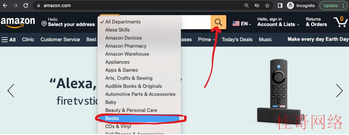This screenshot has height=135, width=349.
Task: Reload the page with browser refresh icon
Action: click(26, 5)
